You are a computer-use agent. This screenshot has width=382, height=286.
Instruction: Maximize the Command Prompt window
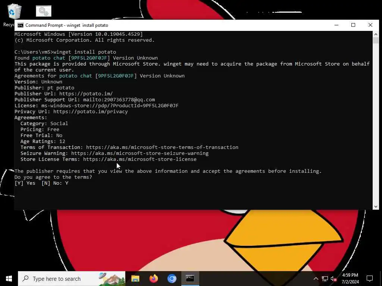(x=353, y=25)
